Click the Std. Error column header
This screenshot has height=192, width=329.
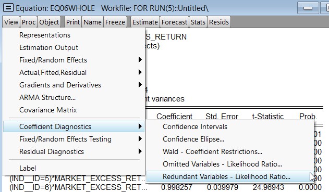pos(222,117)
